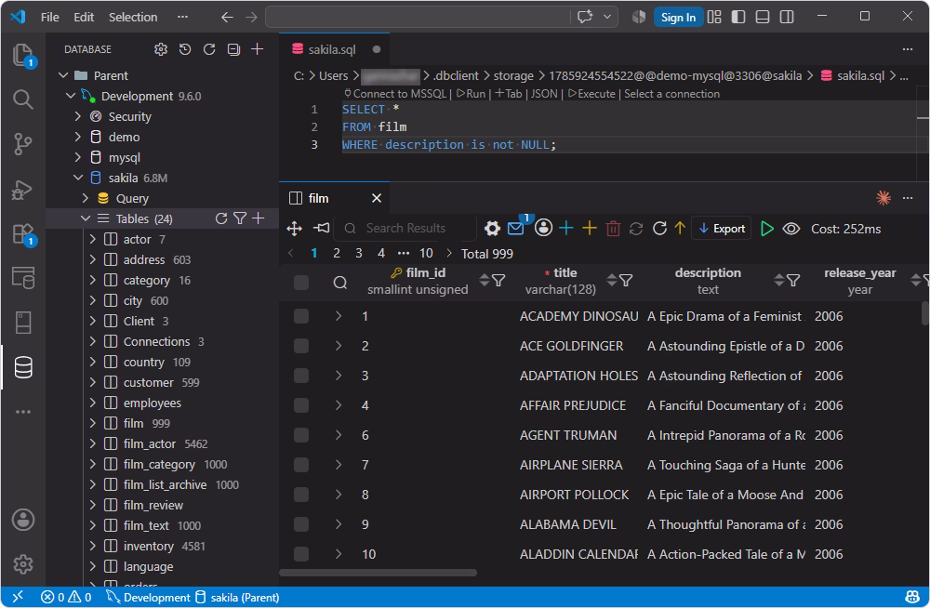The height and width of the screenshot is (608, 930).
Task: Open result view settings gear
Action: [x=492, y=229]
